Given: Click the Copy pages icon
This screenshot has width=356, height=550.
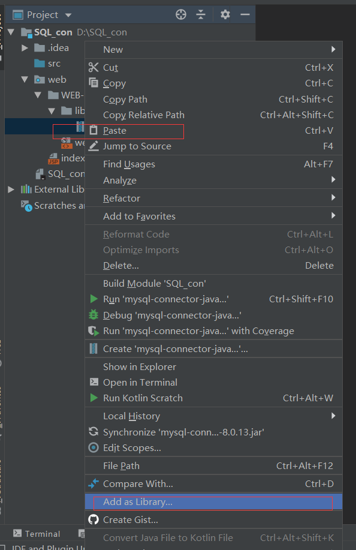Looking at the screenshot, I should 93,83.
